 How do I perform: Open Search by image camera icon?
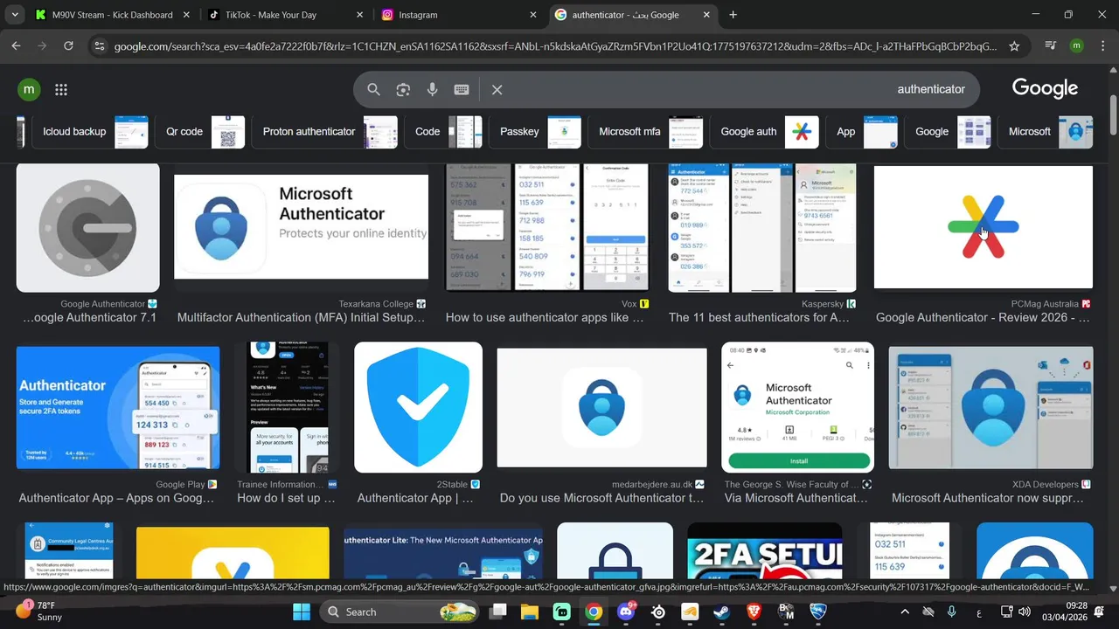coord(403,89)
